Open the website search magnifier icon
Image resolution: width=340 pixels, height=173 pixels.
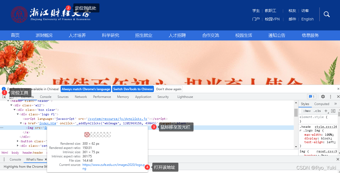tap(327, 14)
